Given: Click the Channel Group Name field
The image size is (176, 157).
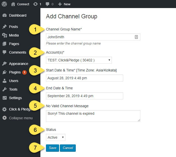Looking at the screenshot, I should (93, 37).
